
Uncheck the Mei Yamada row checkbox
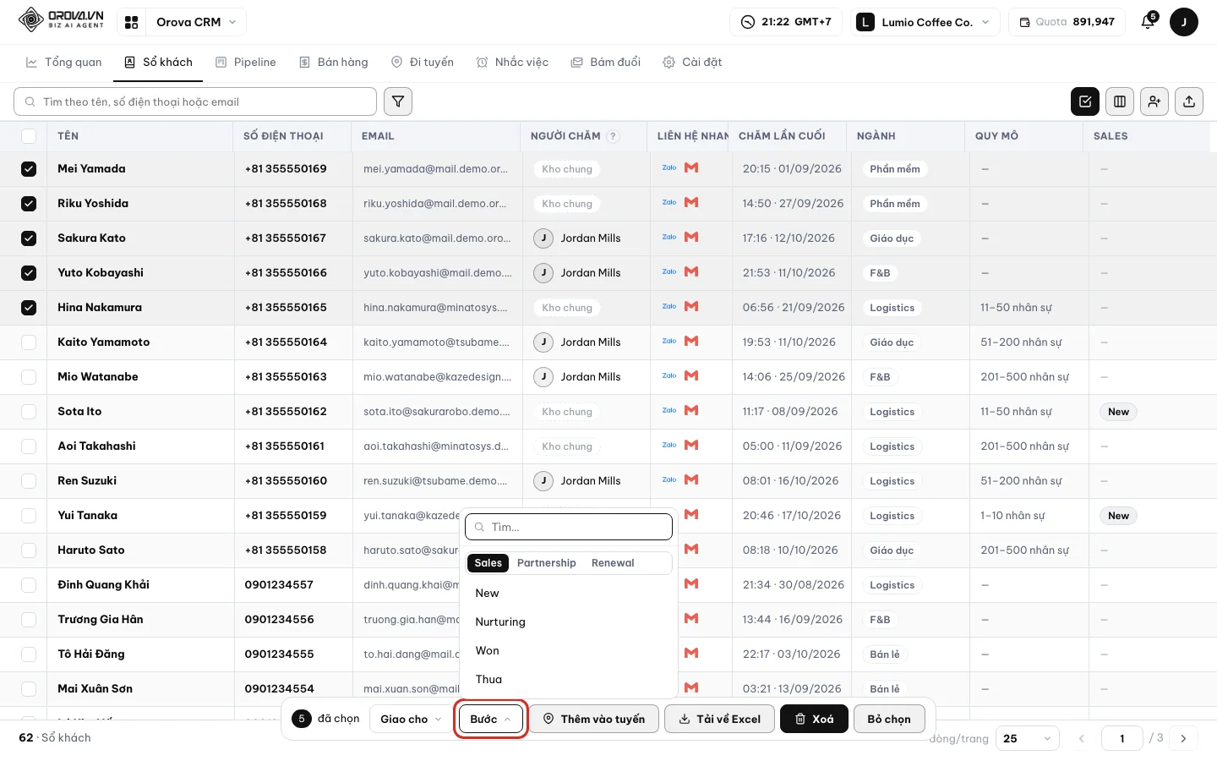coord(29,169)
